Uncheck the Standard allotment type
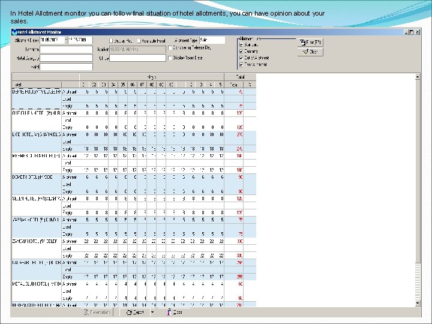This screenshot has width=432, height=324. tap(241, 44)
